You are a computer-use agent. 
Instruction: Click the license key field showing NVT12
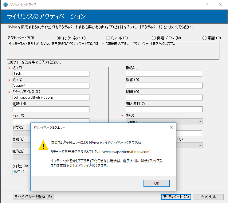tap(22, 172)
